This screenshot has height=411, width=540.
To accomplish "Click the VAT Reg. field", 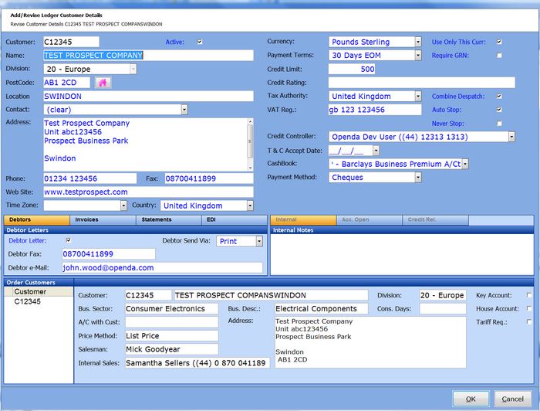I will (375, 110).
